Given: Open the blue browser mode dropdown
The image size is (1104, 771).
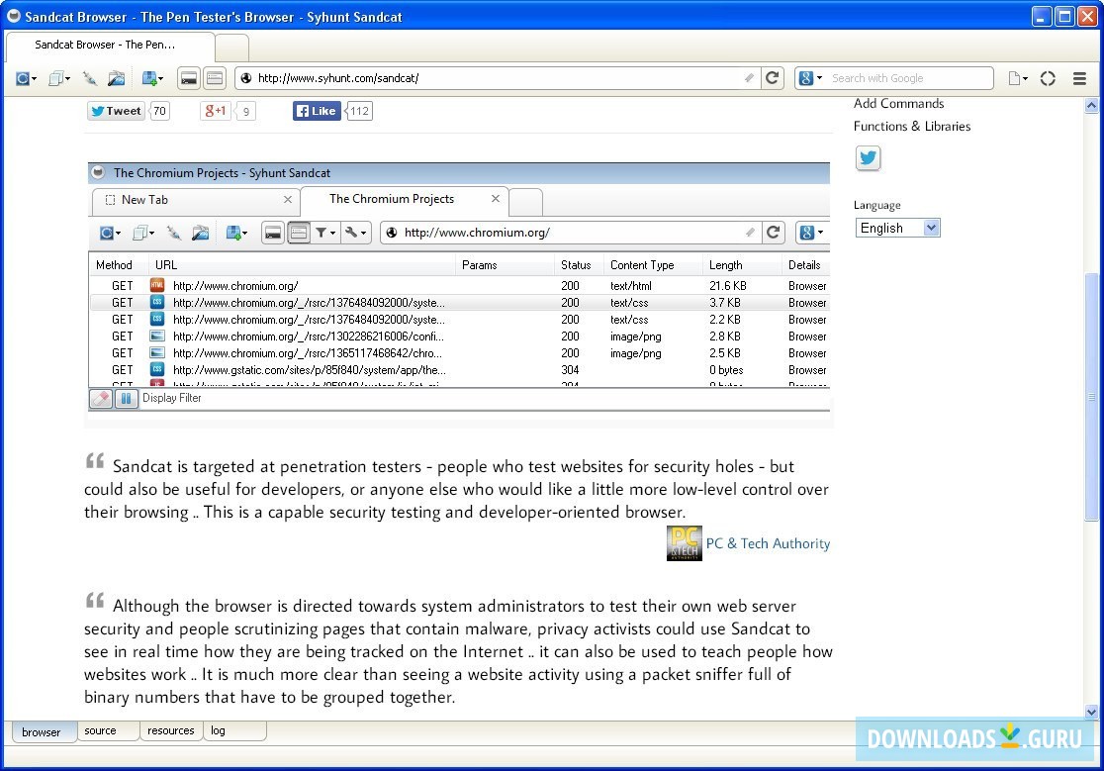Looking at the screenshot, I should [24, 77].
